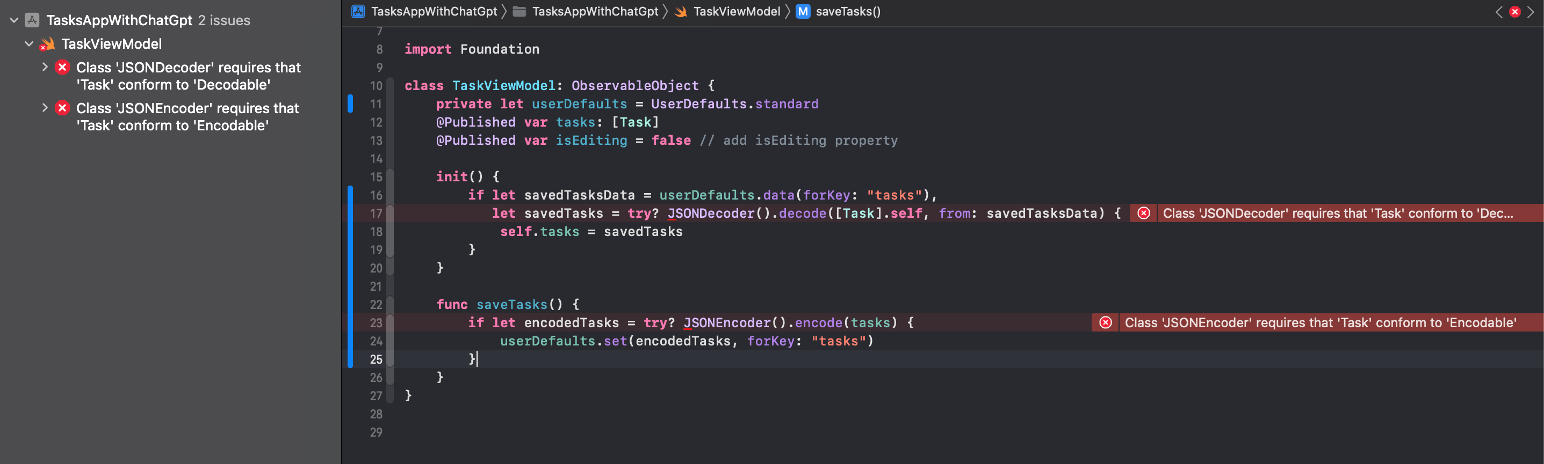The height and width of the screenshot is (464, 1544).
Task: Click line number 23 in the gutter
Action: point(376,323)
